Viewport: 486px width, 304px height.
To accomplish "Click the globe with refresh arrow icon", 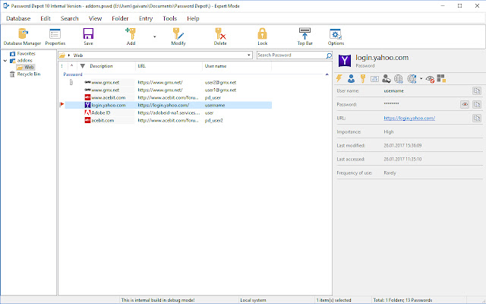I will click(x=412, y=79).
